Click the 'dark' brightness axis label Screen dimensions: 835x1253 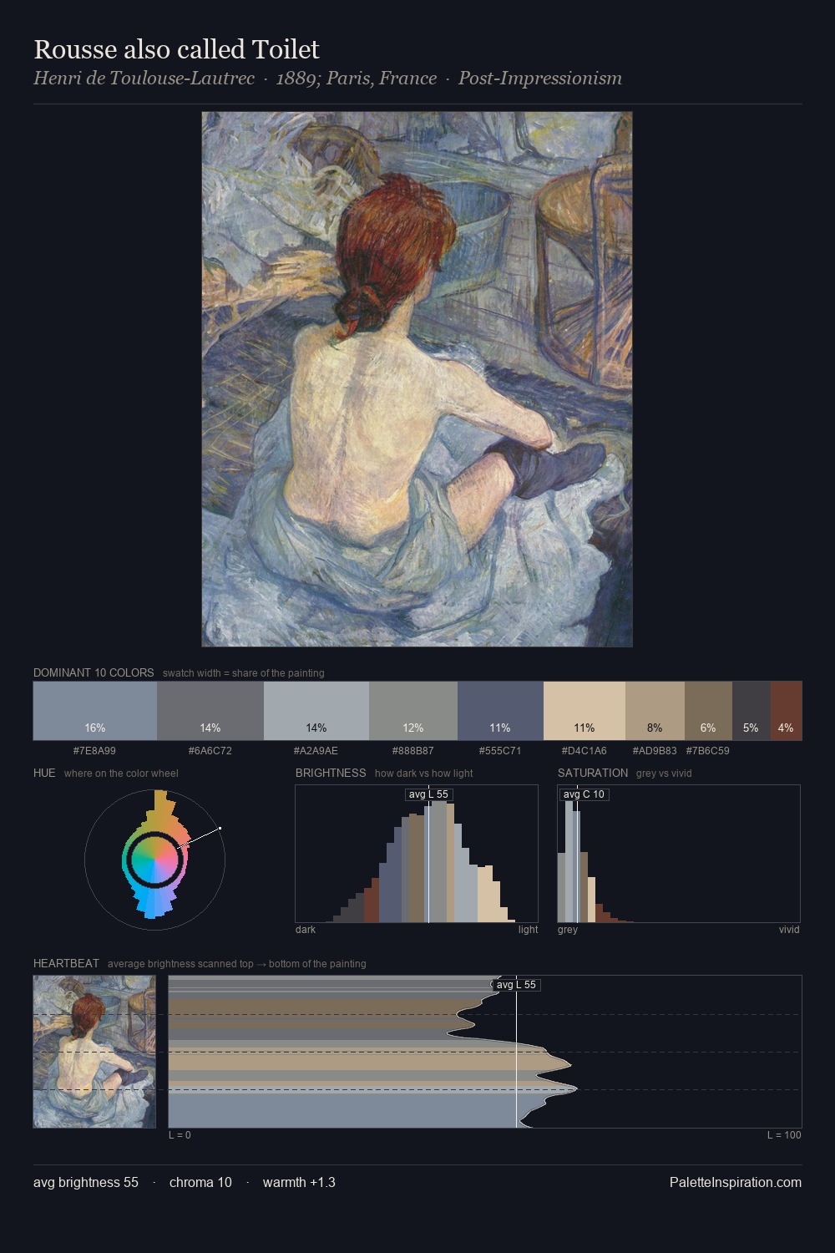click(x=306, y=929)
